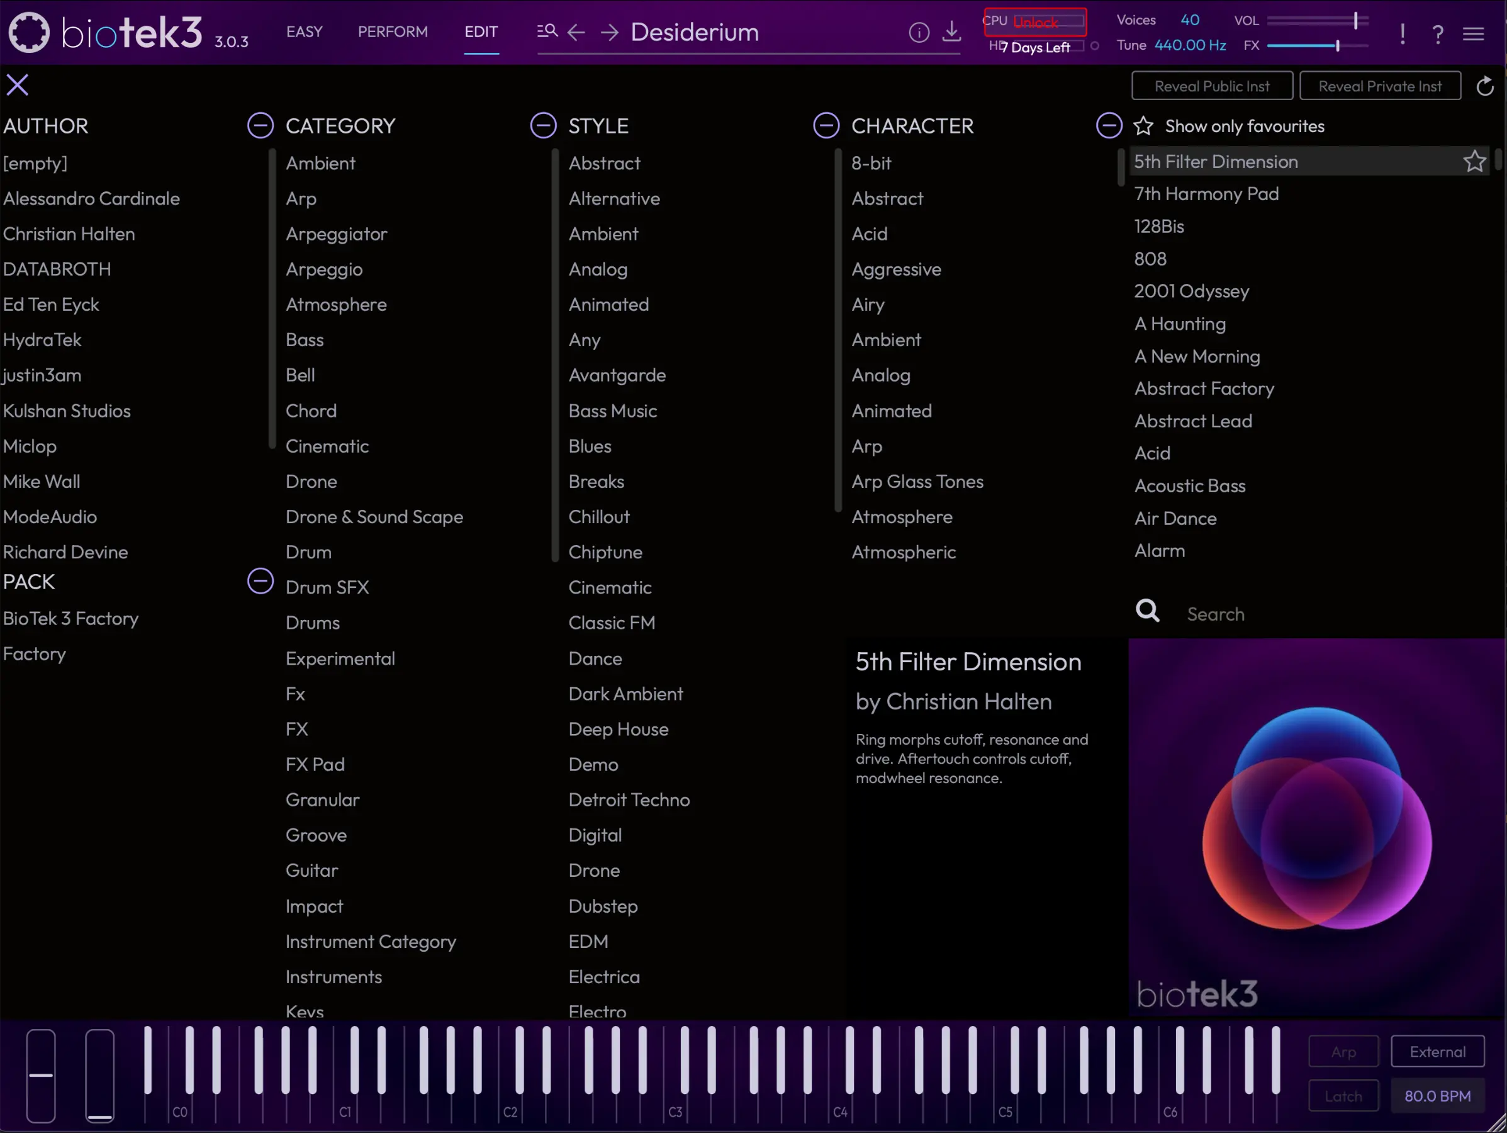Image resolution: width=1507 pixels, height=1133 pixels.
Task: Collapse the Author column
Action: 261,125
